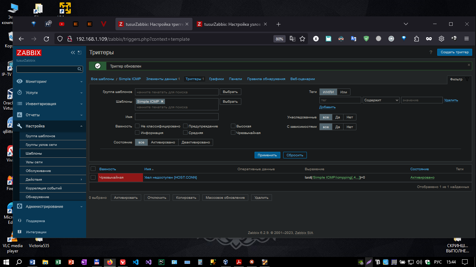Image resolution: width=476 pixels, height=267 pixels.
Task: Click the list all tabs chevron
Action: pos(406,24)
